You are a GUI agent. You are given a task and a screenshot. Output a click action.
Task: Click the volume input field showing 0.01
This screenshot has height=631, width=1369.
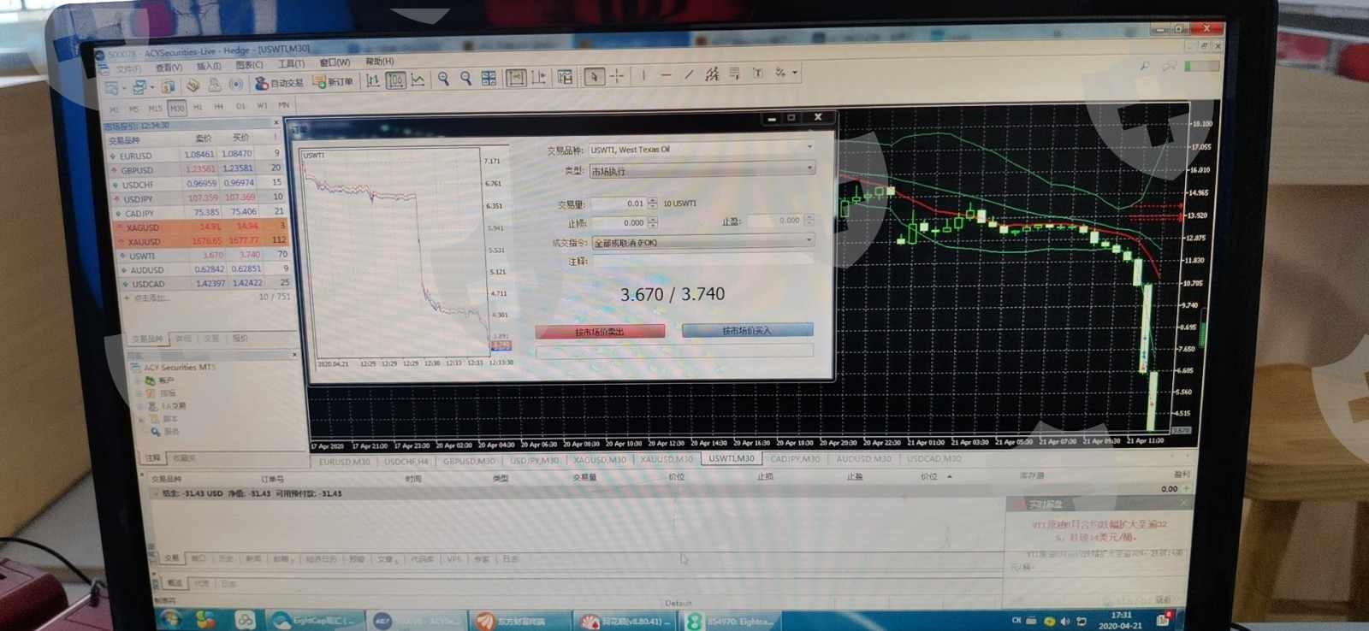coord(619,203)
